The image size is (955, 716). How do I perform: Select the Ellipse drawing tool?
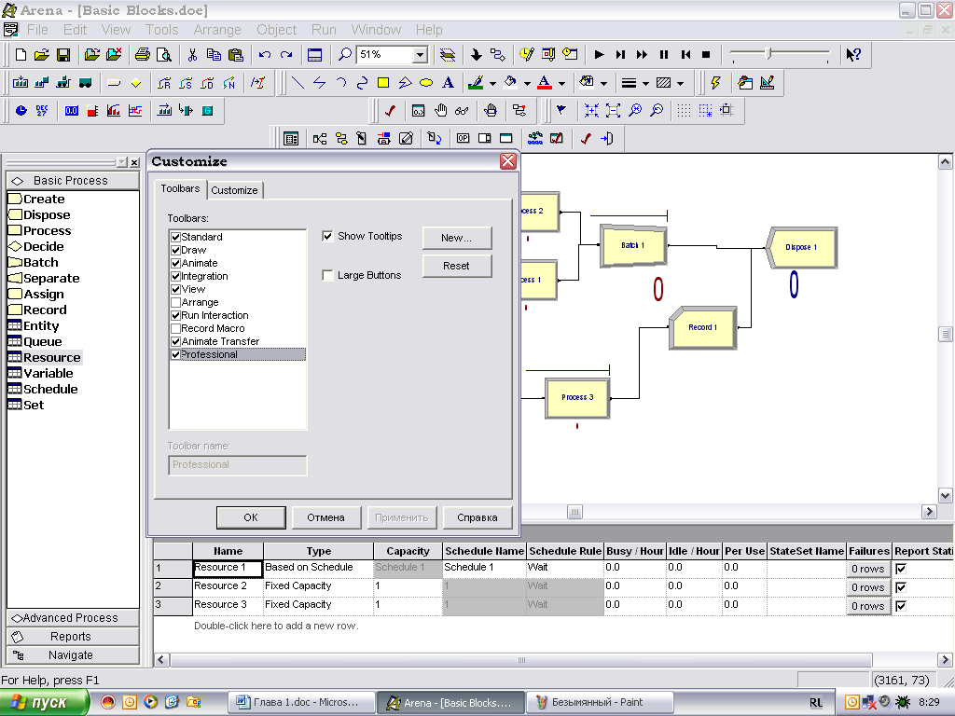point(426,83)
